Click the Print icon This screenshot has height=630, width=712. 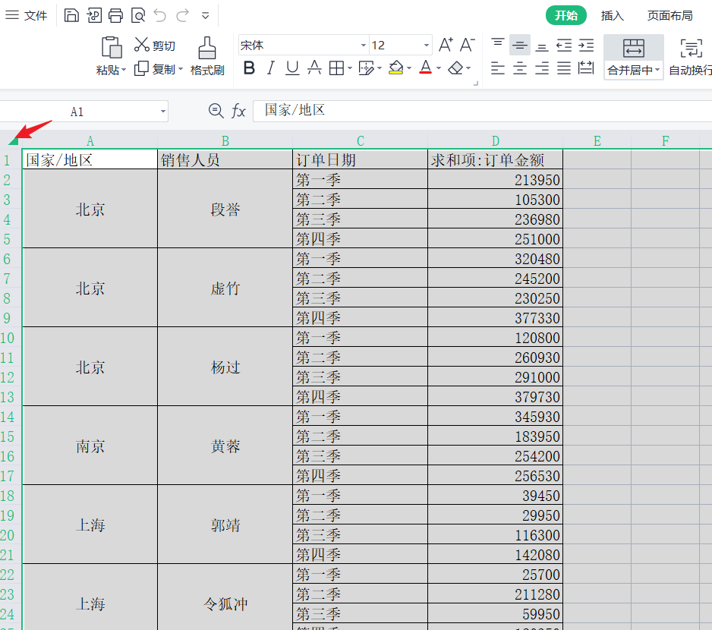(x=115, y=15)
